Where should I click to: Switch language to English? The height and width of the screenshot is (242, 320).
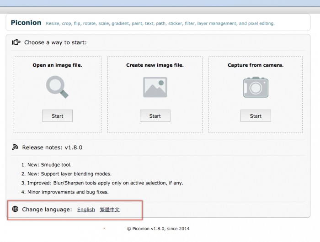[x=86, y=210]
